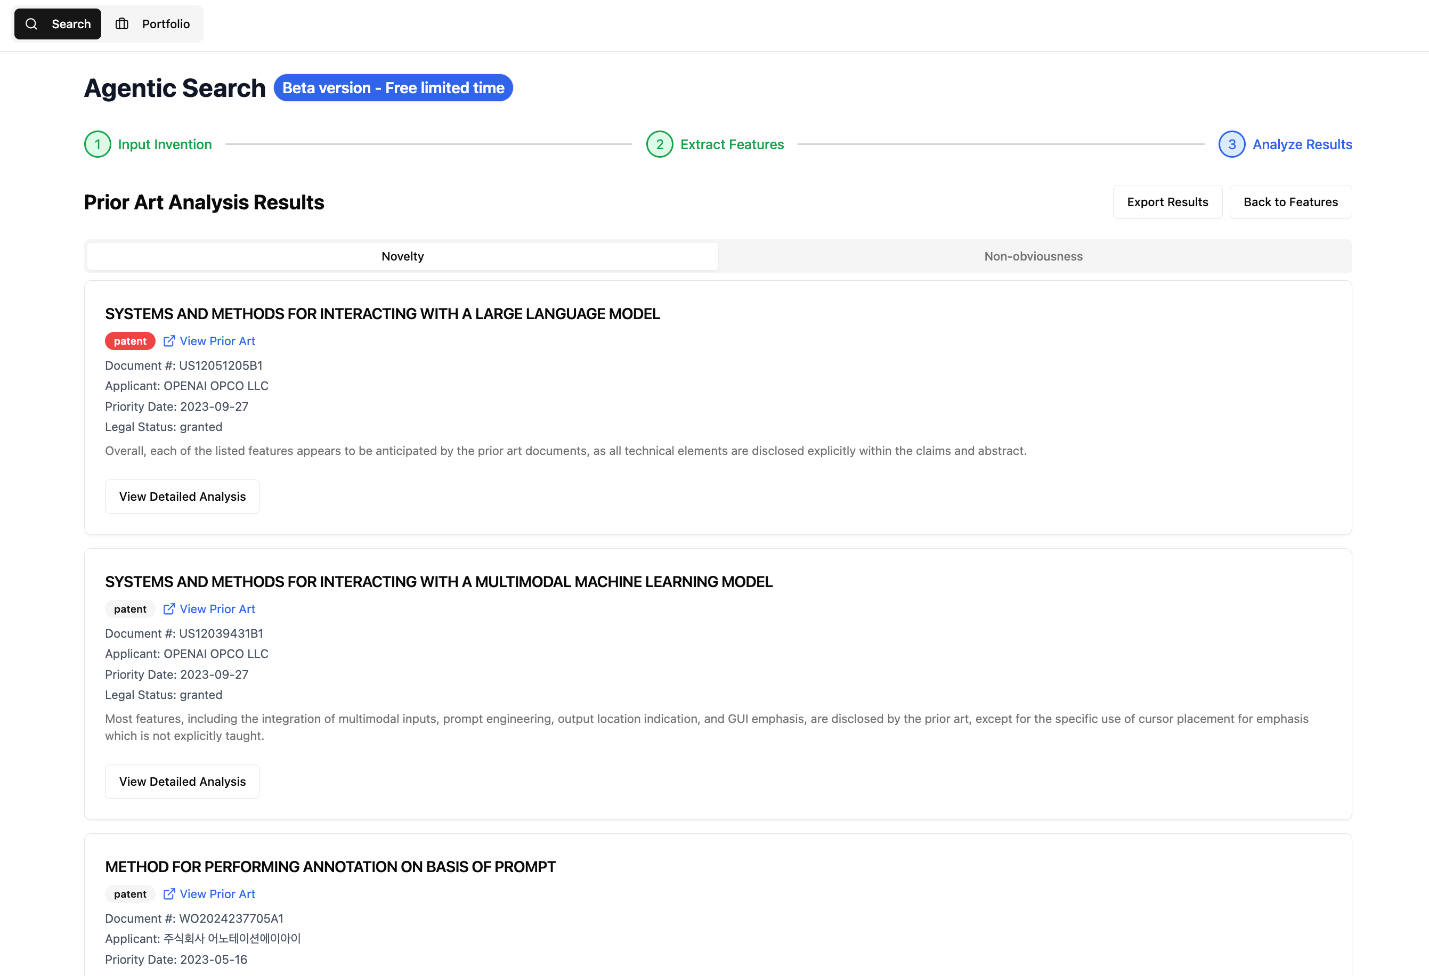Export the analysis results
This screenshot has height=976, width=1429.
[x=1167, y=202]
